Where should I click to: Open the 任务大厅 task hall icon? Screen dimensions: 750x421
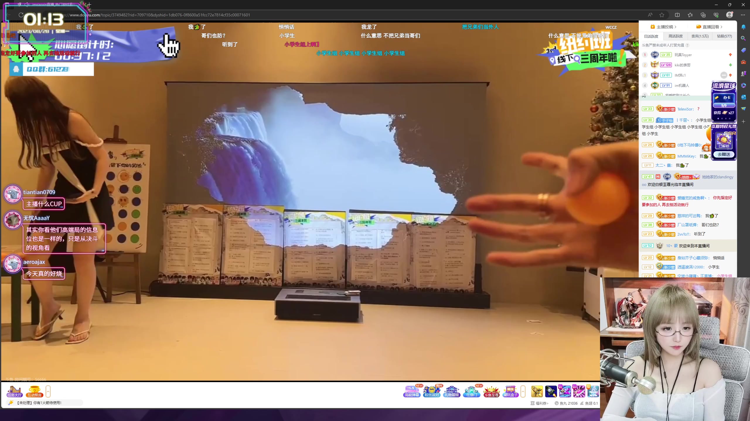point(15,391)
